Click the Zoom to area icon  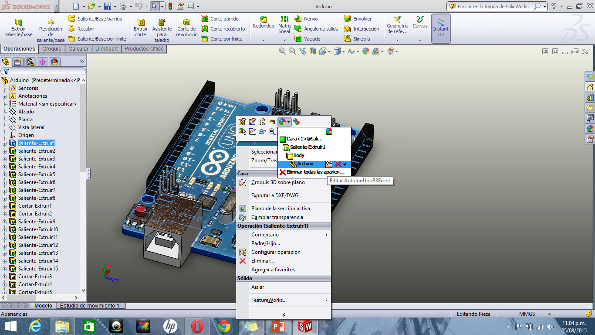[x=293, y=51]
